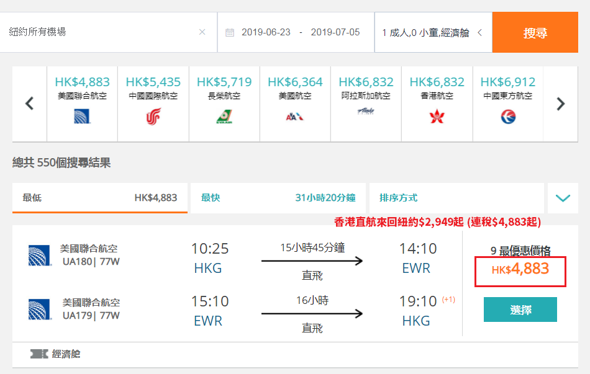Expand the sort dropdown chevron

pos(563,198)
